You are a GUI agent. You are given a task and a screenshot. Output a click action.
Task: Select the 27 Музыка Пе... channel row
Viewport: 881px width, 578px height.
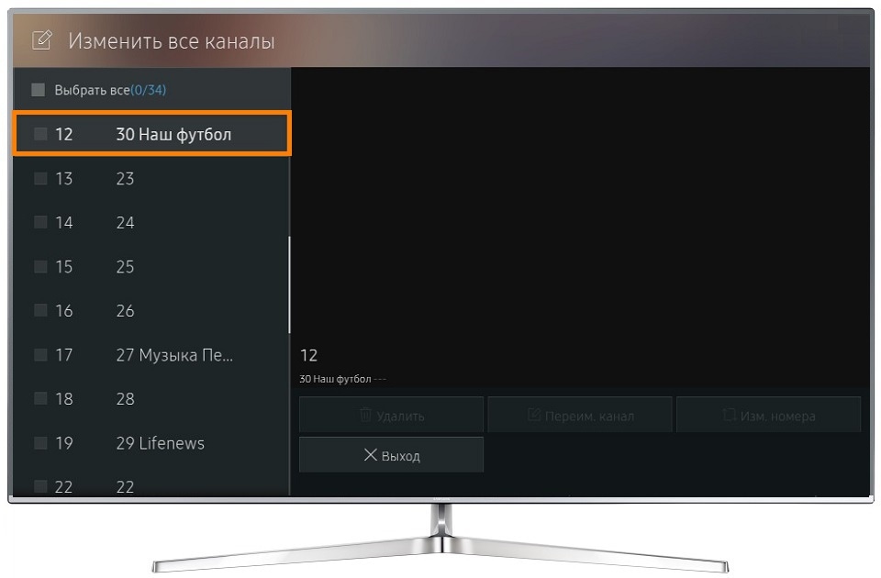point(151,354)
